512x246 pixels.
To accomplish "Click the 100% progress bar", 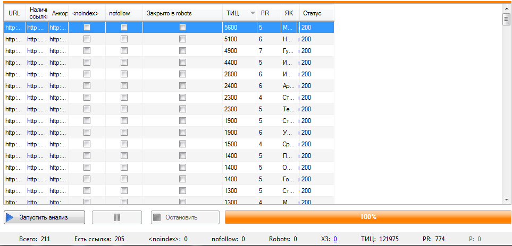I will point(368,217).
